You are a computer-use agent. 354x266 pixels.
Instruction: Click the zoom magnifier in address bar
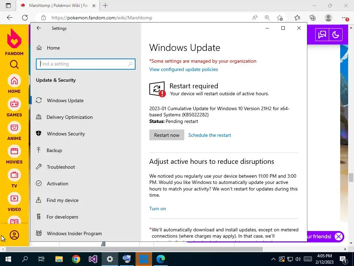(x=267, y=18)
